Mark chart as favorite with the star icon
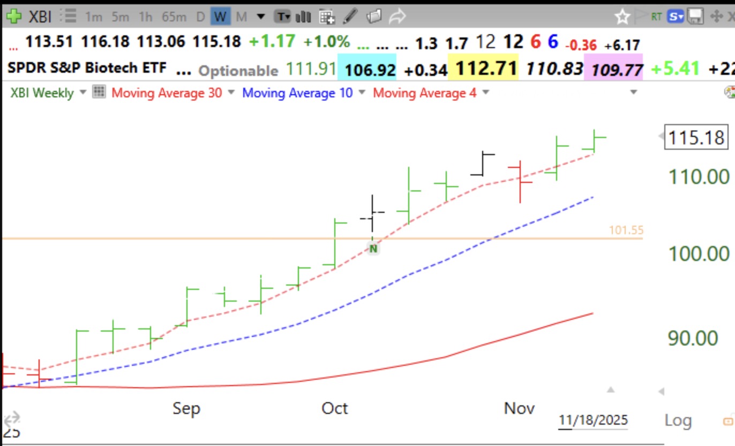 click(x=622, y=17)
